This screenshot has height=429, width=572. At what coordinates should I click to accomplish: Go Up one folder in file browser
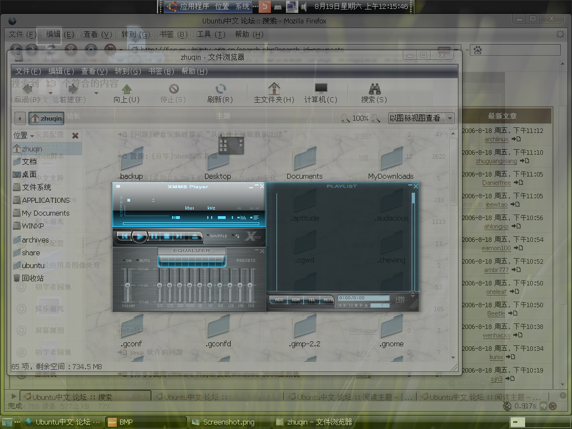[127, 93]
